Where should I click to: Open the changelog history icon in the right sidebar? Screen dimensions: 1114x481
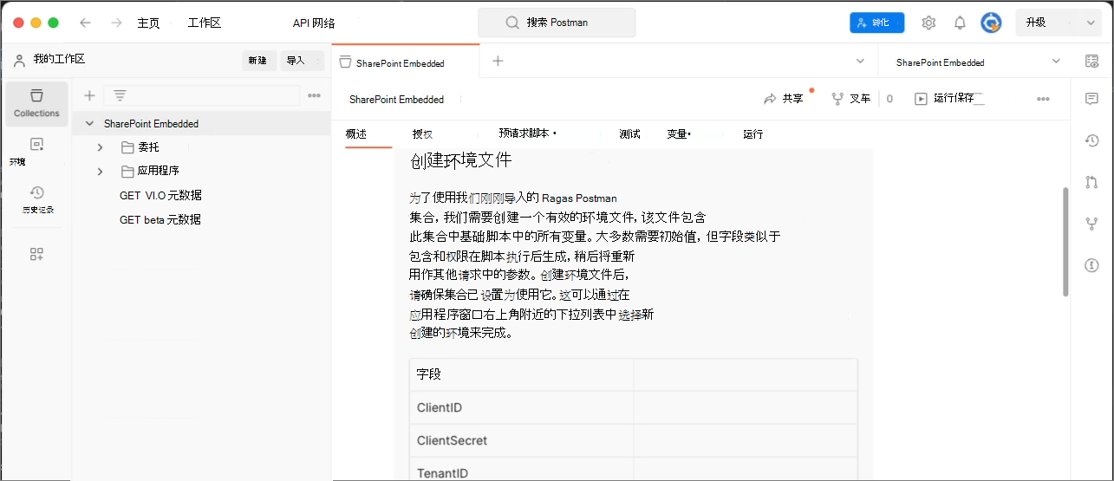(1091, 140)
